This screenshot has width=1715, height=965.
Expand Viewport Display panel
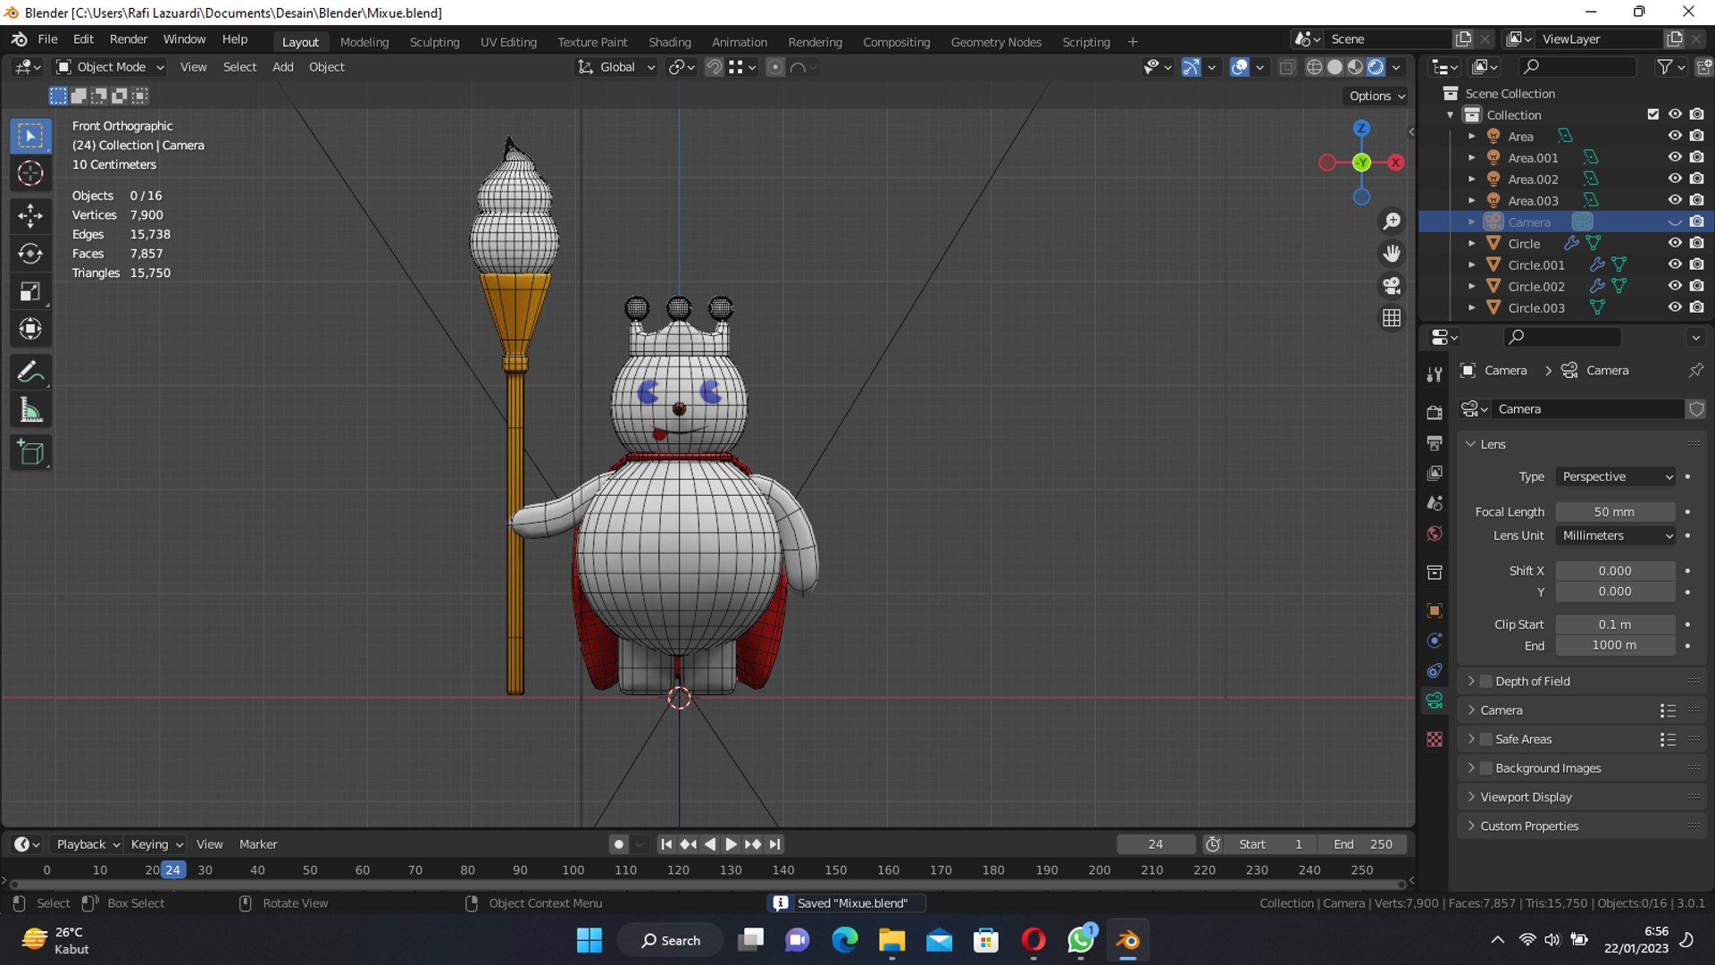1526,797
